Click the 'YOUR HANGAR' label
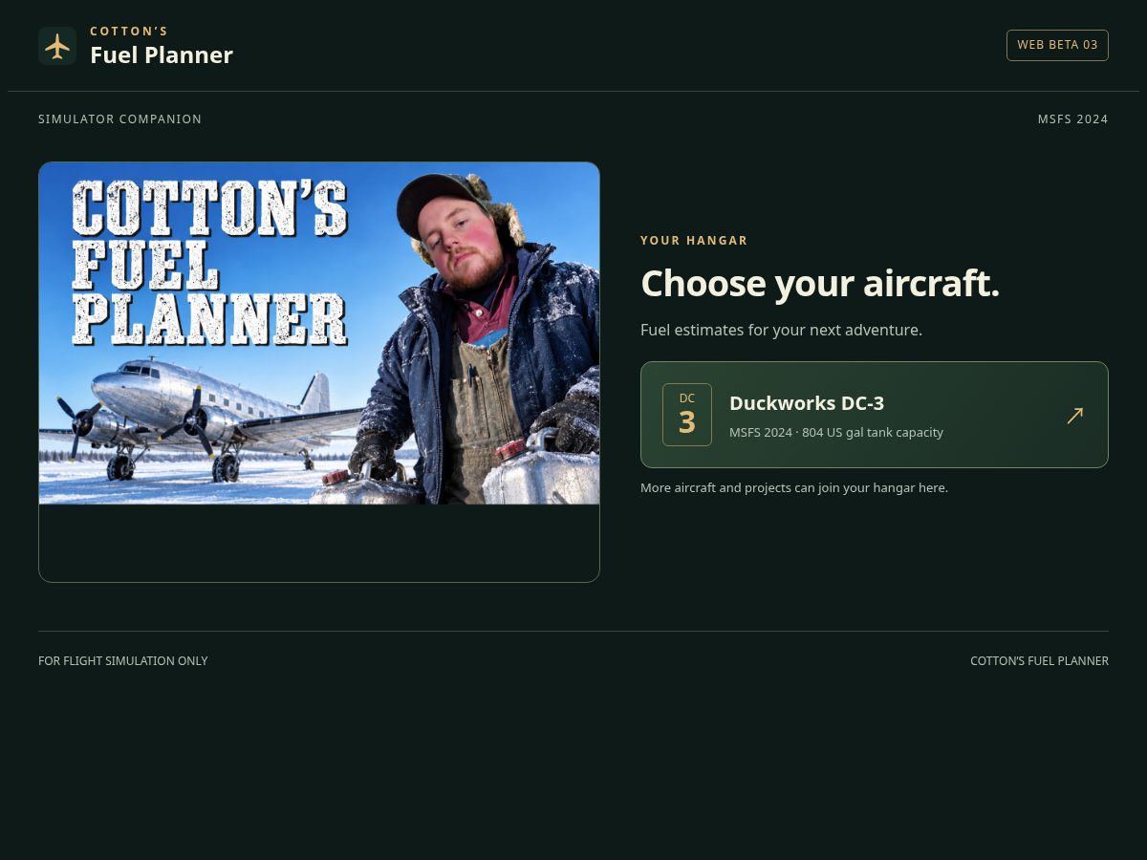The width and height of the screenshot is (1147, 860). [x=694, y=241]
